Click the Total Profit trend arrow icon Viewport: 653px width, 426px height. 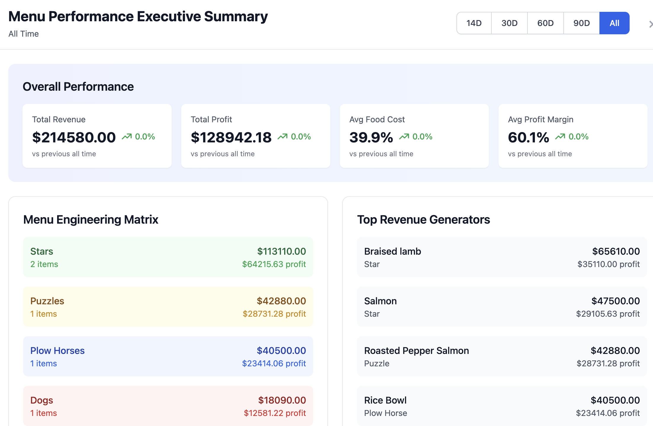click(282, 136)
